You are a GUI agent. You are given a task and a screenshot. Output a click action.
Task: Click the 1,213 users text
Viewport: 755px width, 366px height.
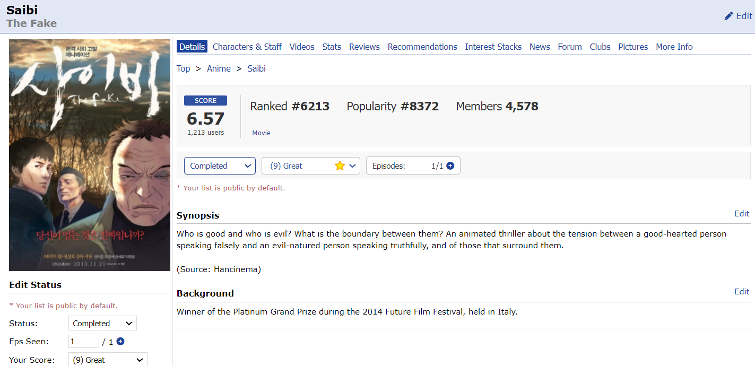[x=205, y=133]
